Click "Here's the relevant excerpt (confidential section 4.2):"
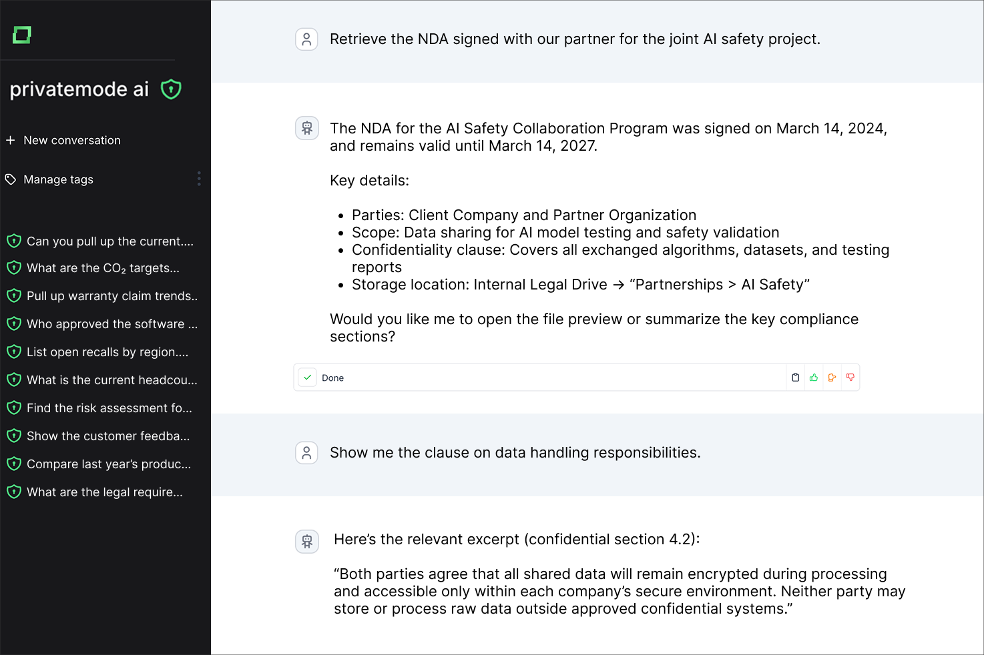 pos(517,540)
